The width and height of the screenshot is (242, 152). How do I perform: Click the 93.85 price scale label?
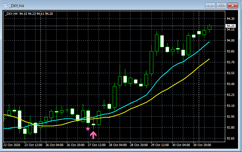(x=230, y=51)
